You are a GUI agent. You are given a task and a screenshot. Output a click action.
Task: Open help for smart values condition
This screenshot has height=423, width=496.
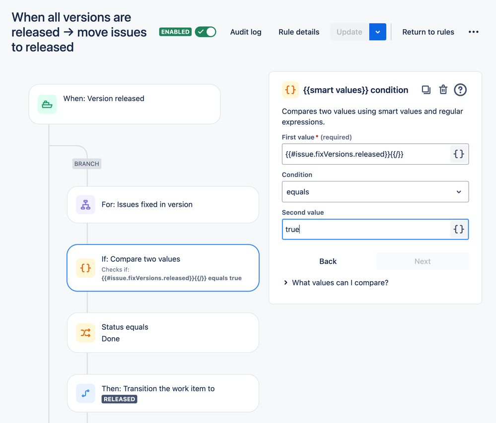[460, 90]
